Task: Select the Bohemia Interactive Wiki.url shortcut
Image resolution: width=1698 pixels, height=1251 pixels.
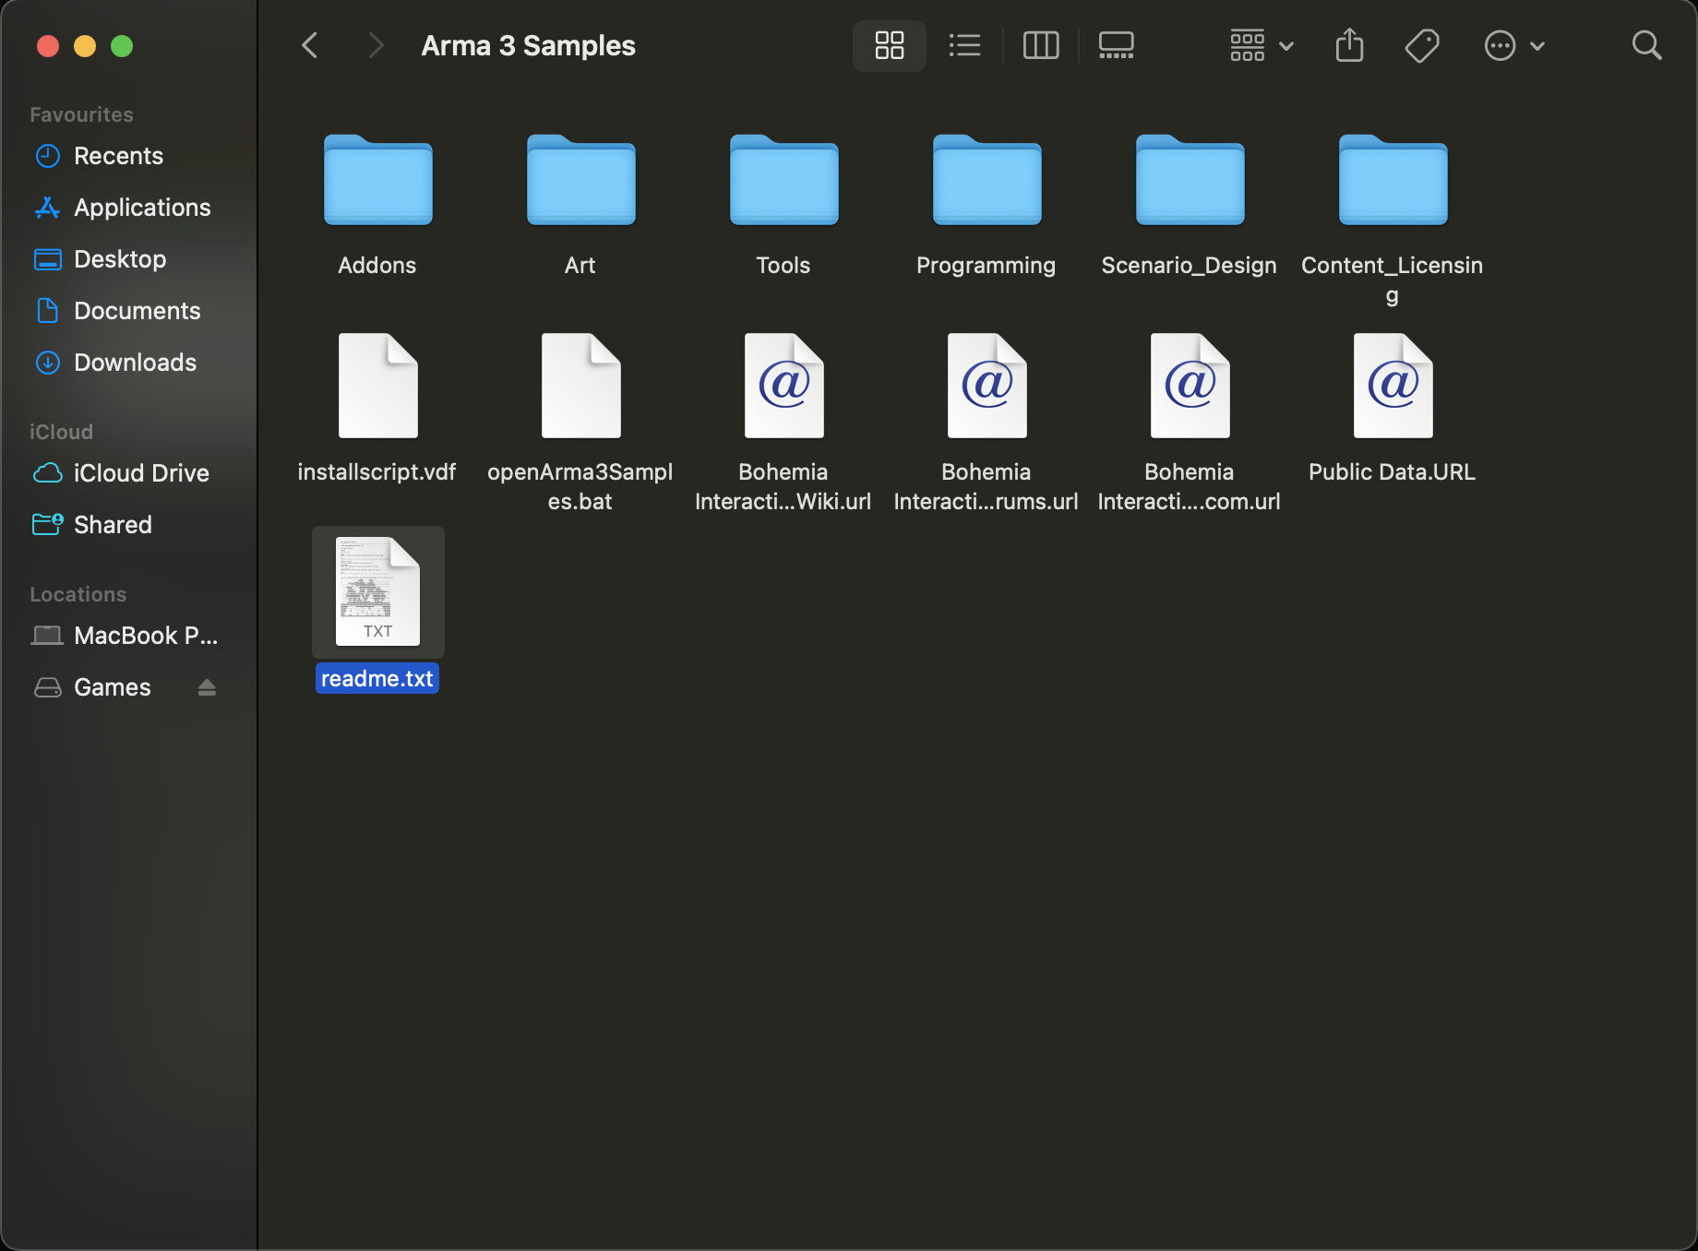Action: click(x=783, y=386)
